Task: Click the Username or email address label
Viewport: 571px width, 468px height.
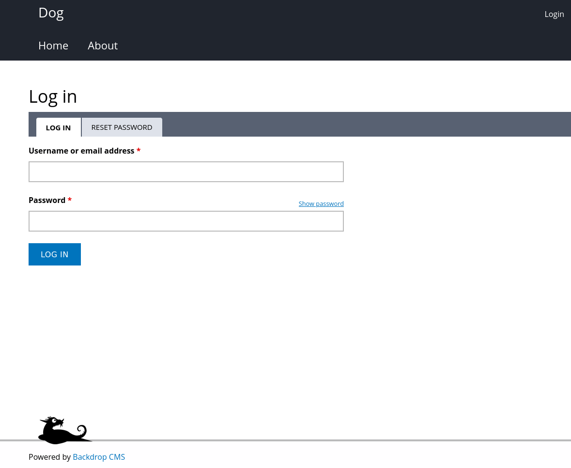Action: [81, 151]
